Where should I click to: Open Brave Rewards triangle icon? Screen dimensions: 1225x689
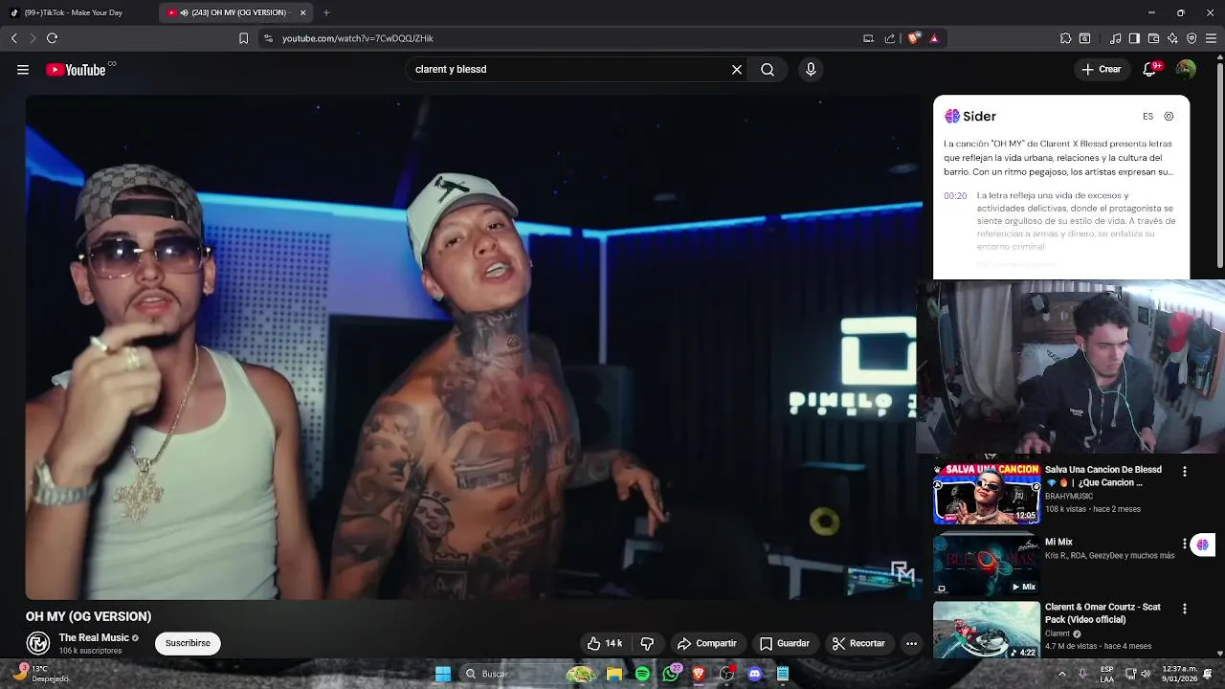click(934, 38)
